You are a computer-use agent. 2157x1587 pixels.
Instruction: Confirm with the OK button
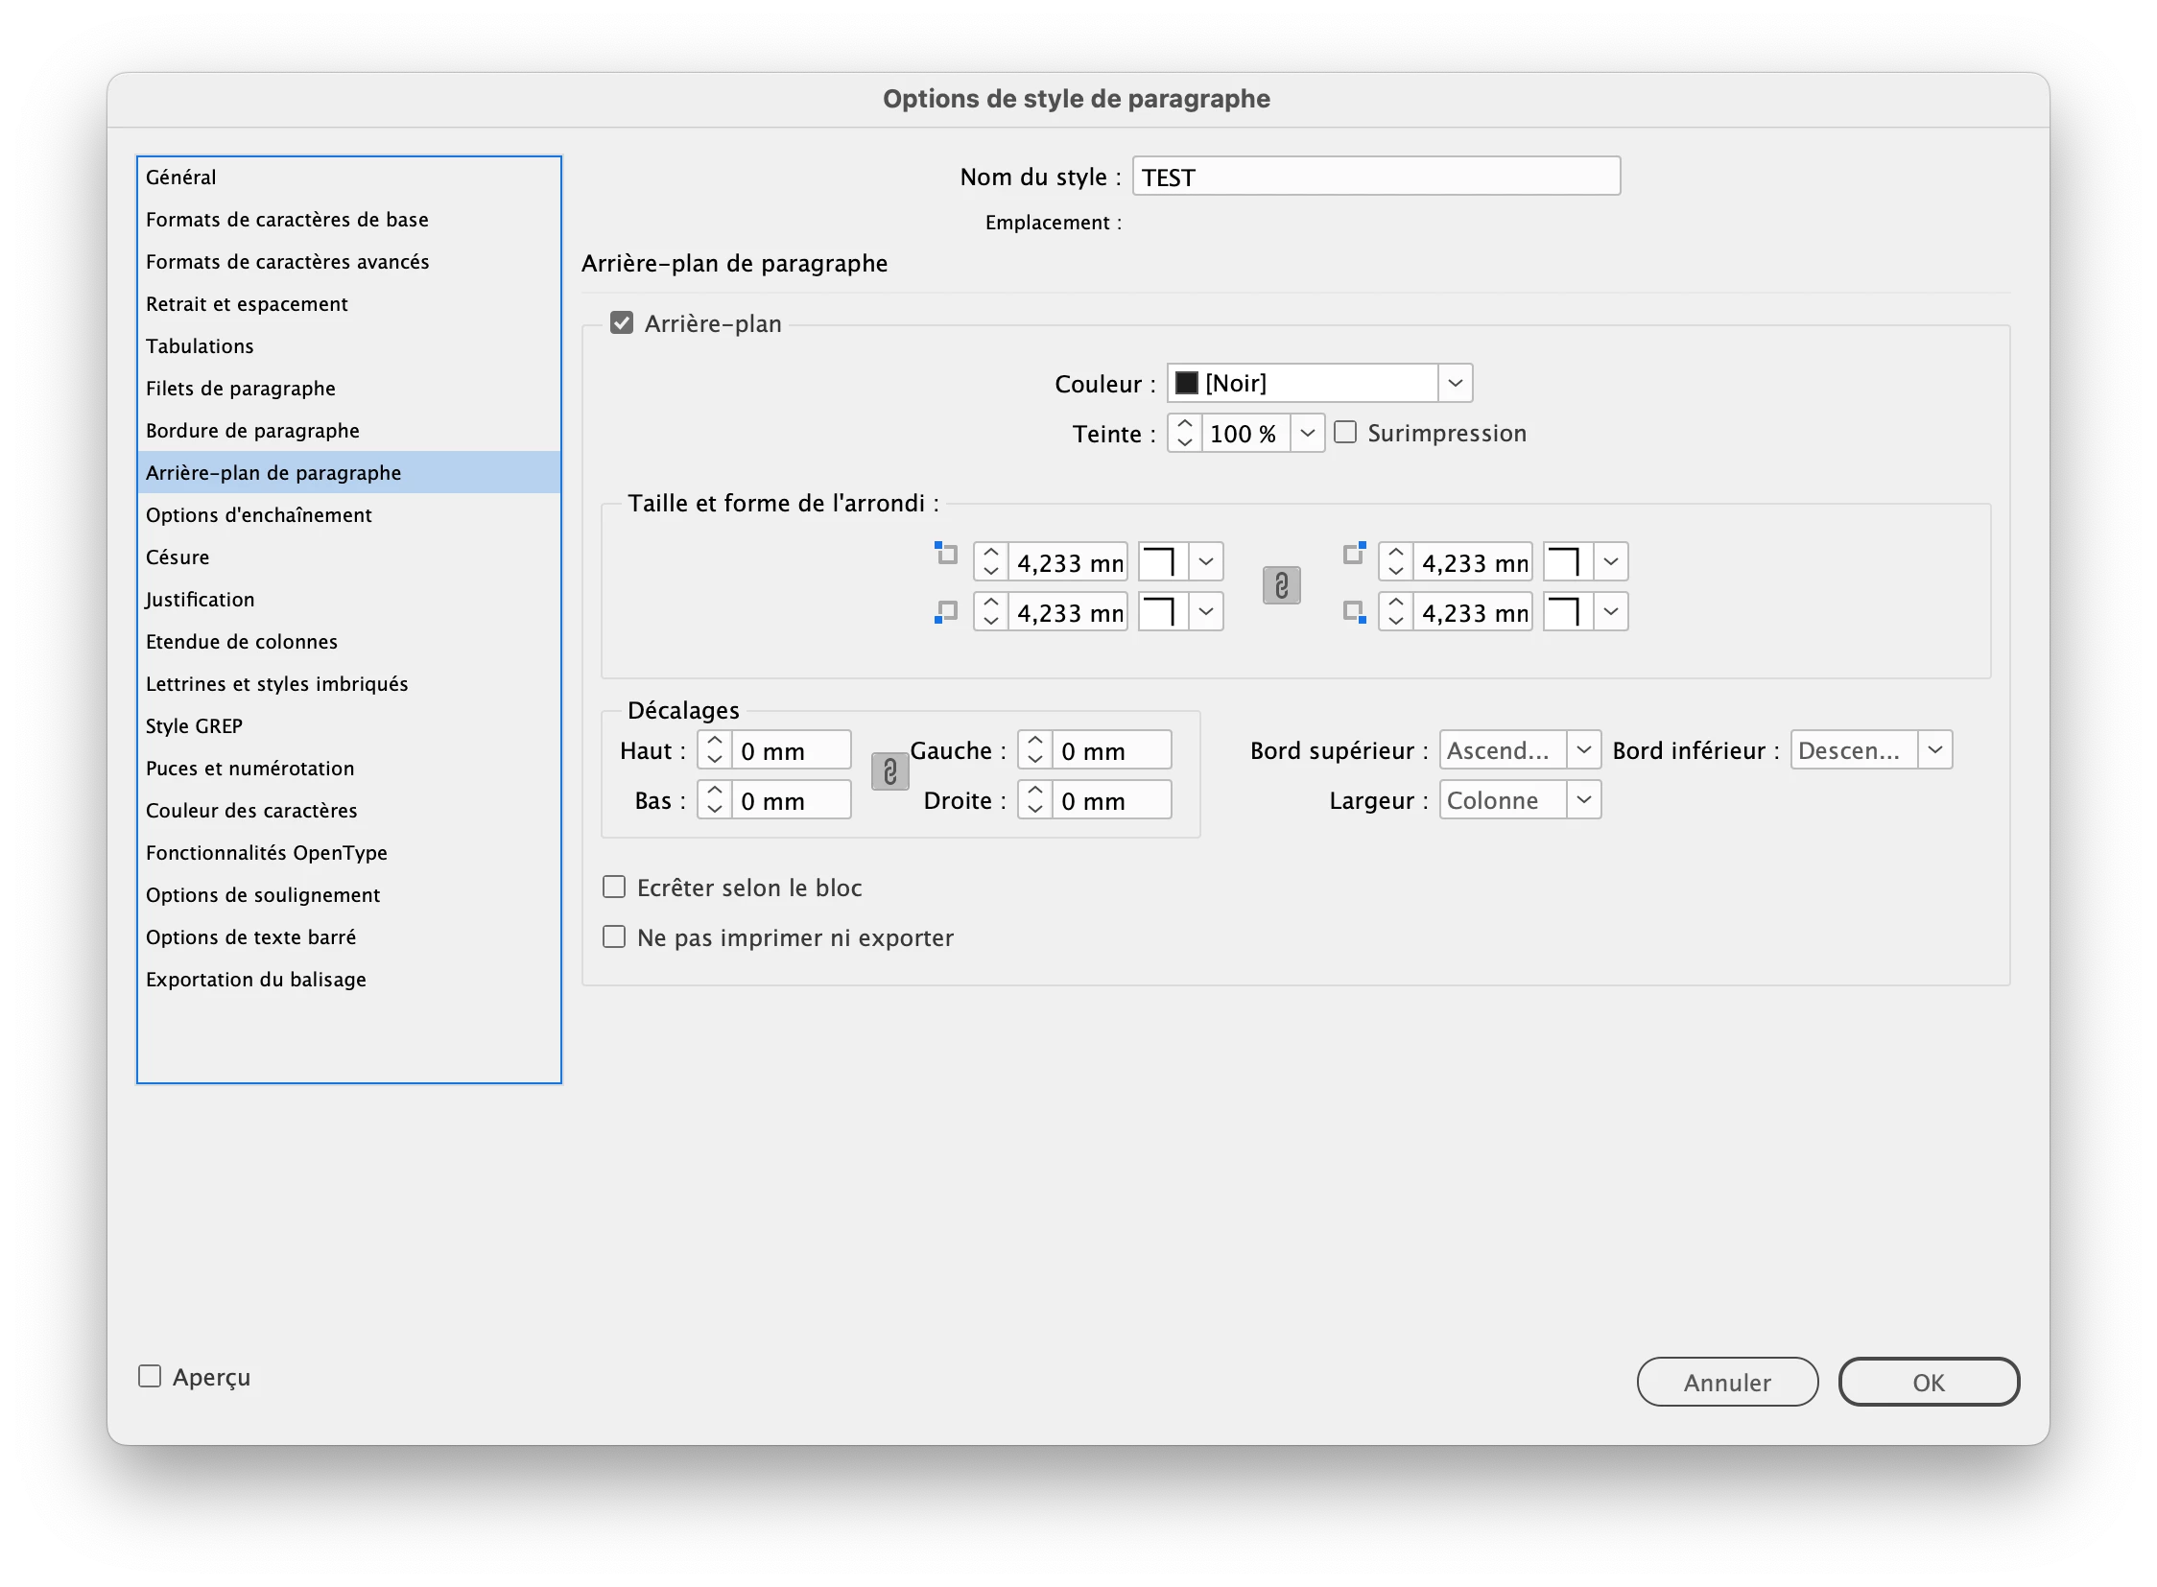1928,1382
